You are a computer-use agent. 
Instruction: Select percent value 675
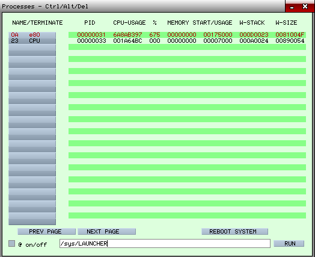point(154,35)
